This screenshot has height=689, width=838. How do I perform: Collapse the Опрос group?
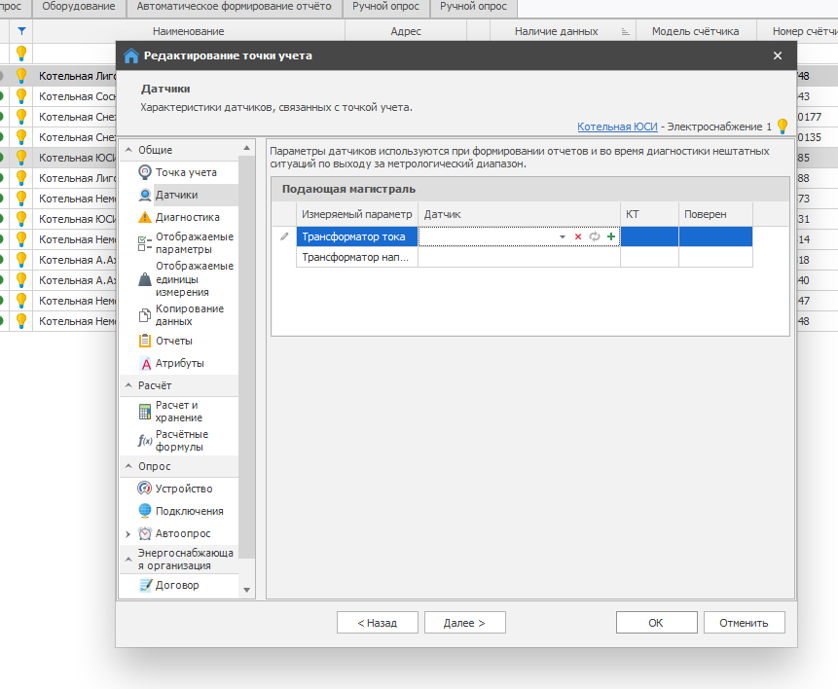128,466
